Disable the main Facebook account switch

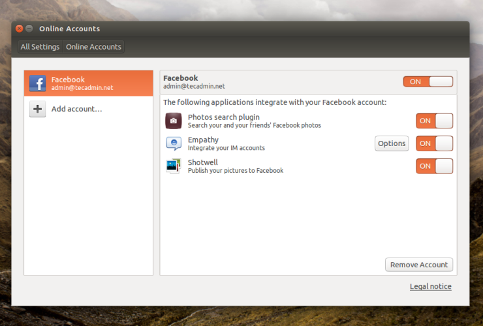[x=428, y=81]
